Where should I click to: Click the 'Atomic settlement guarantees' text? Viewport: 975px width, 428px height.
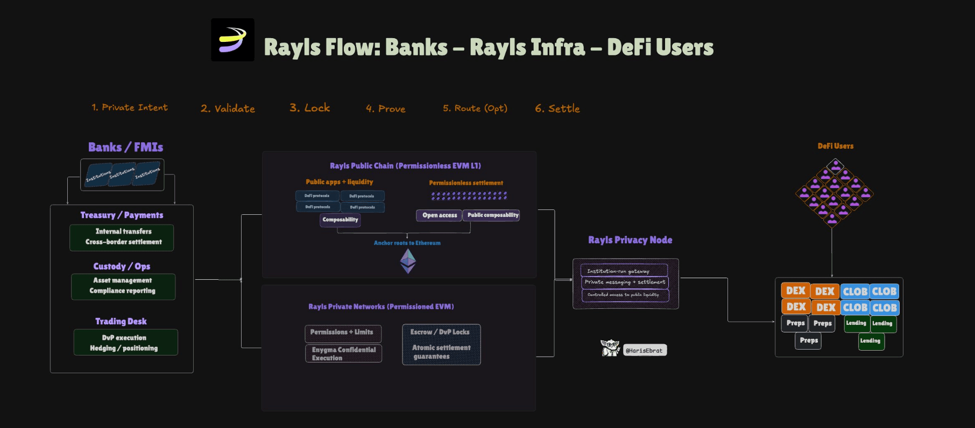441,352
